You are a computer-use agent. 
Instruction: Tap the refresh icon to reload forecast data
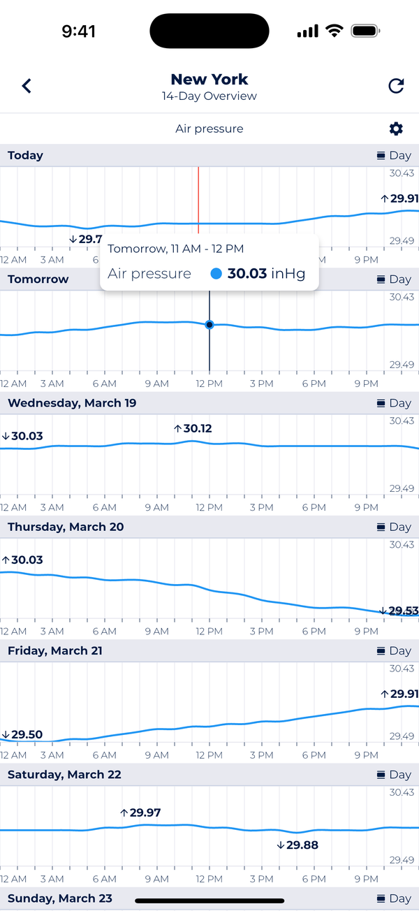[x=396, y=85]
